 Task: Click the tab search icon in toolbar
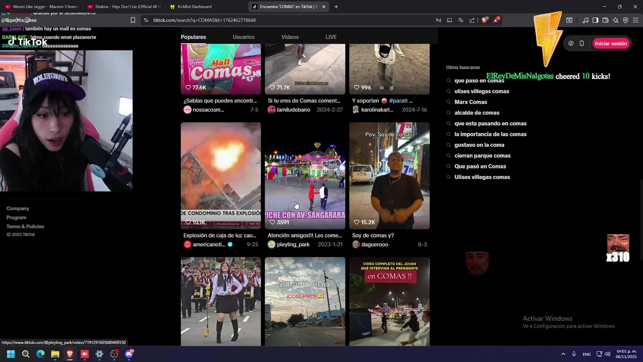pyautogui.click(x=569, y=20)
